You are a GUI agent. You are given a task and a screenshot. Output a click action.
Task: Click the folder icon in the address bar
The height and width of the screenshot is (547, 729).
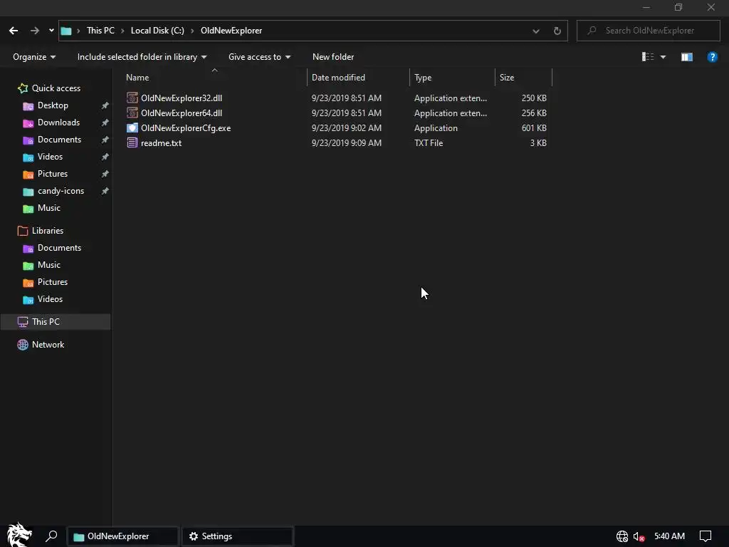pos(66,31)
